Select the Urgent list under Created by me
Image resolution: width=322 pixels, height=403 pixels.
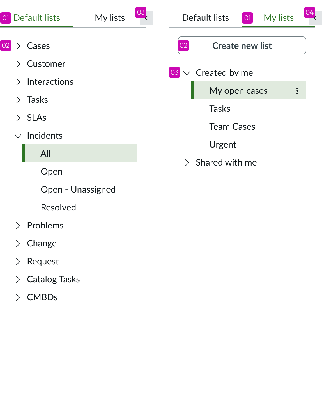tap(223, 145)
